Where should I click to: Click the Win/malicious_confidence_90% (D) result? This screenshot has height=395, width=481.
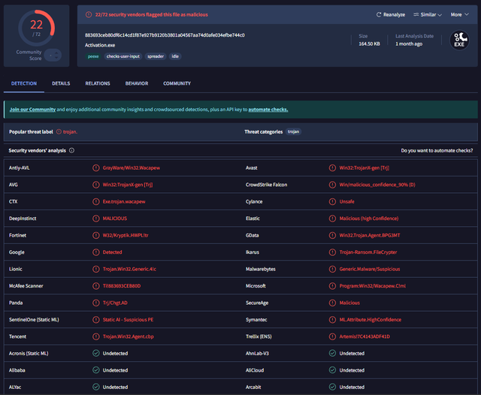coord(377,185)
